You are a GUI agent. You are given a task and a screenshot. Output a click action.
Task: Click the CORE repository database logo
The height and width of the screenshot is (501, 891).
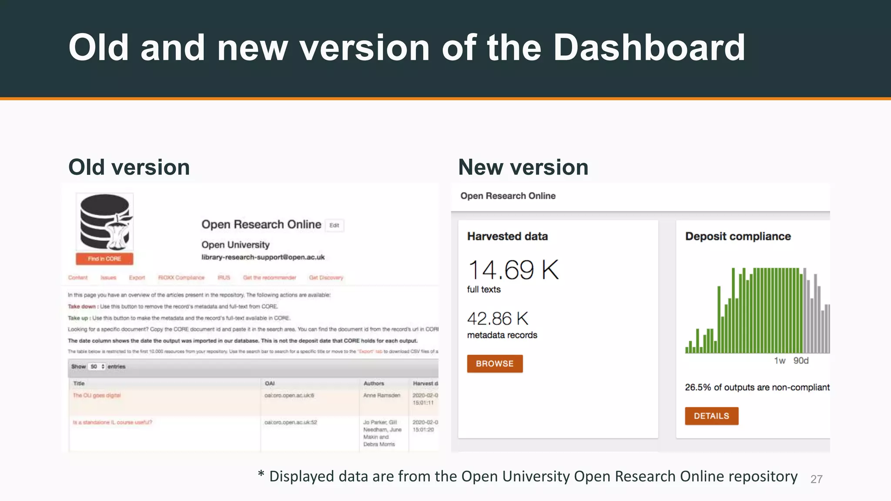point(104,222)
